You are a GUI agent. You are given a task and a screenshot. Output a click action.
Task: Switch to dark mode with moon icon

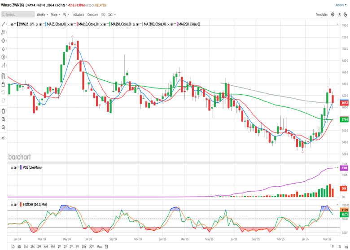pyautogui.click(x=346, y=14)
